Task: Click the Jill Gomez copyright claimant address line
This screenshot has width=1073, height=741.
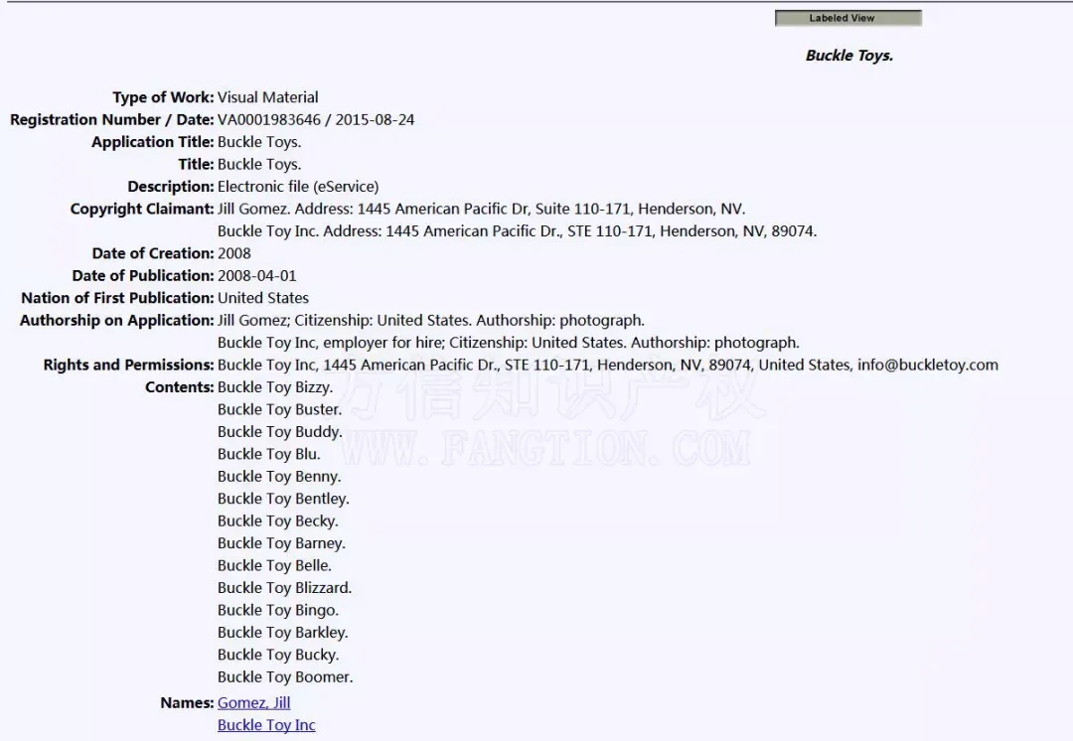Action: coord(481,209)
